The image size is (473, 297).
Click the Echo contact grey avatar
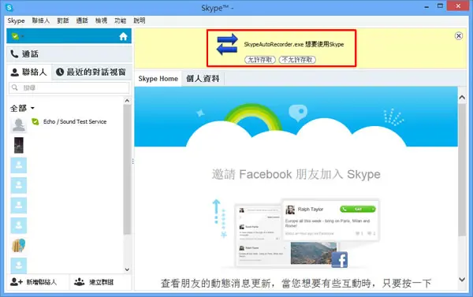point(19,124)
